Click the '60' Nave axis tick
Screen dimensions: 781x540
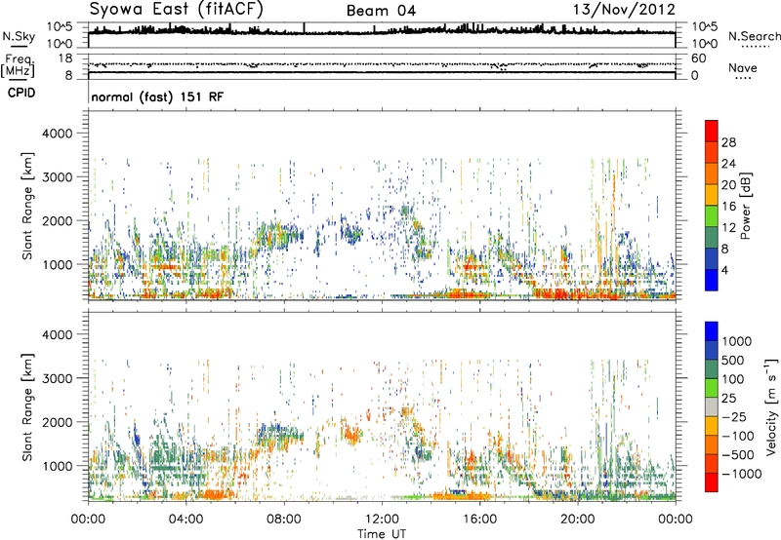click(x=699, y=58)
